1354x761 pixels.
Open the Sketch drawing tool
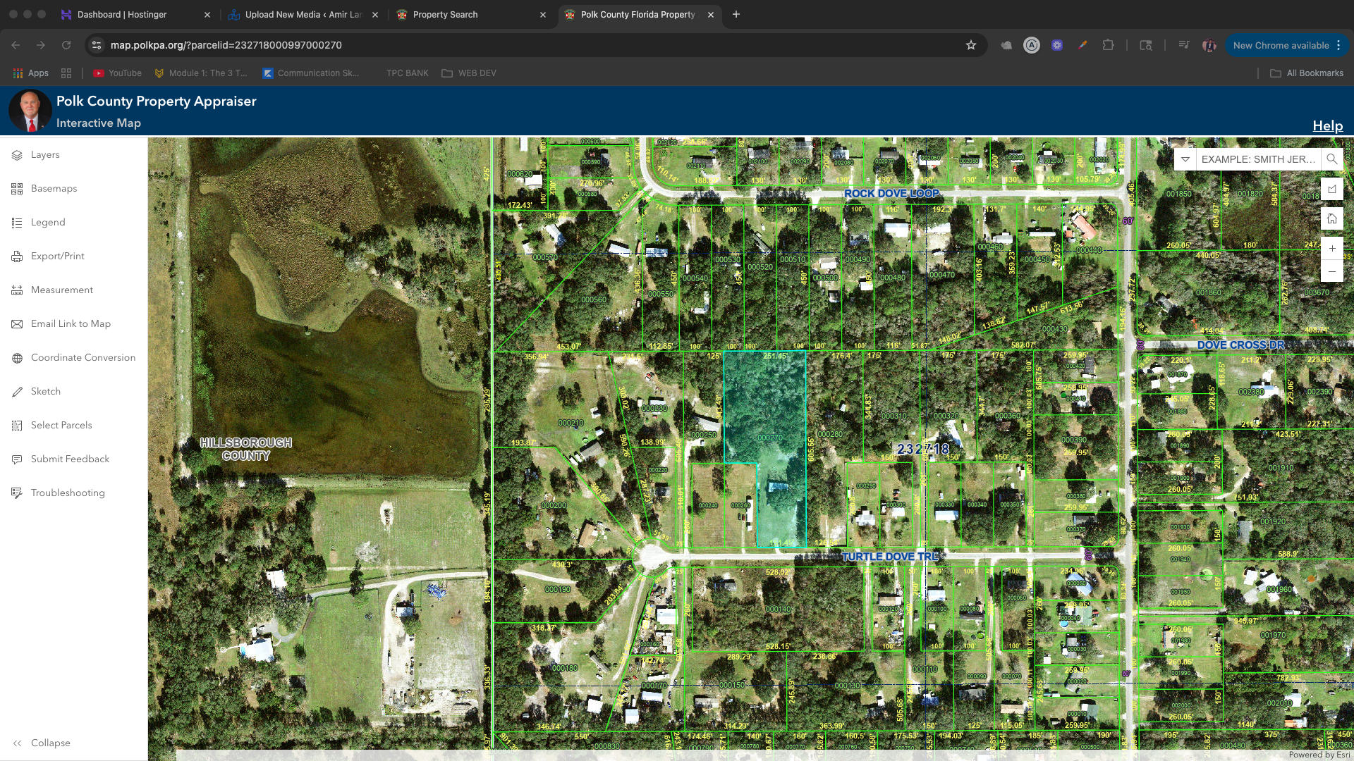pyautogui.click(x=45, y=392)
